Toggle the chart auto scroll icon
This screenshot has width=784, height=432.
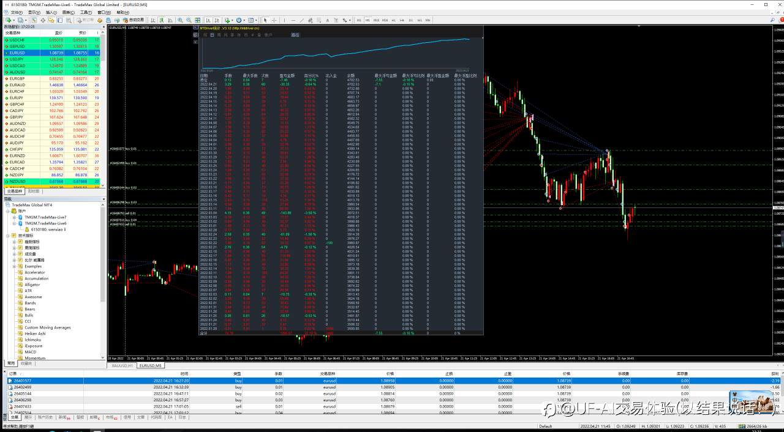(x=208, y=20)
